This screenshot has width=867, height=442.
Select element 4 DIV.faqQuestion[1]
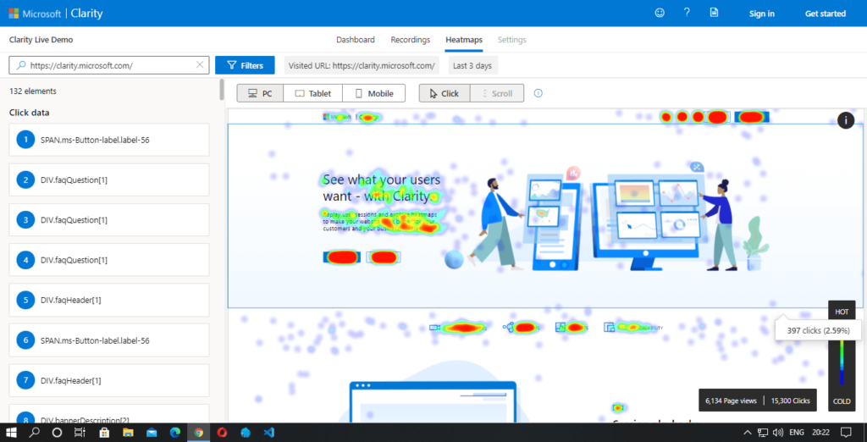[109, 259]
